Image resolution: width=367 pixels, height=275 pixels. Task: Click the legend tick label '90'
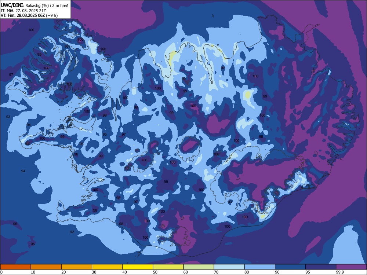pos(277,272)
